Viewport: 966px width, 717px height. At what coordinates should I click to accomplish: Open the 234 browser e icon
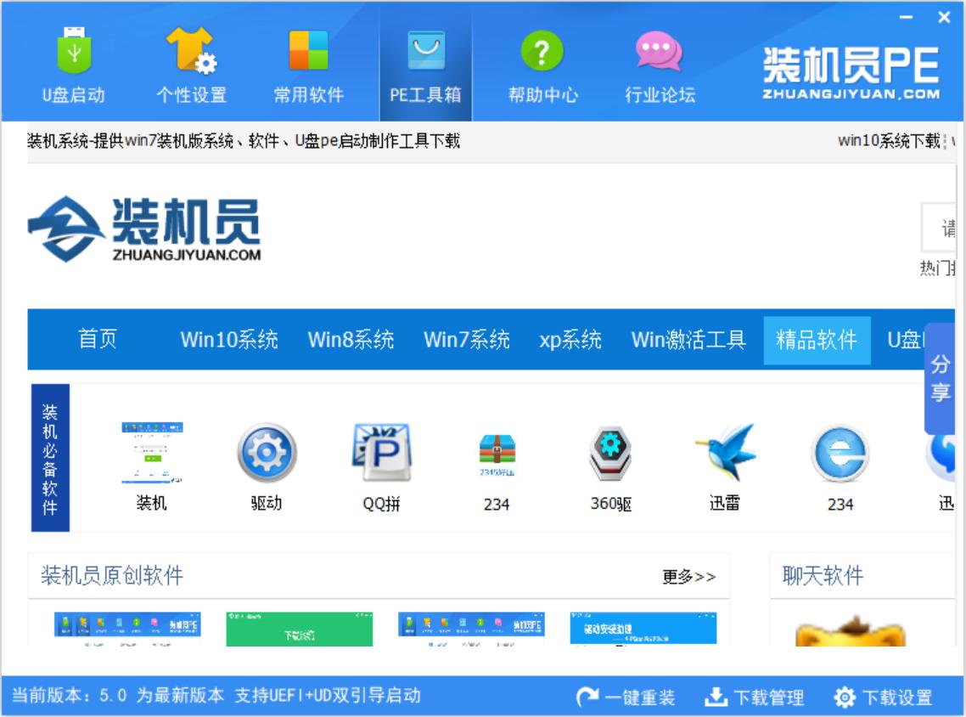pyautogui.click(x=840, y=453)
